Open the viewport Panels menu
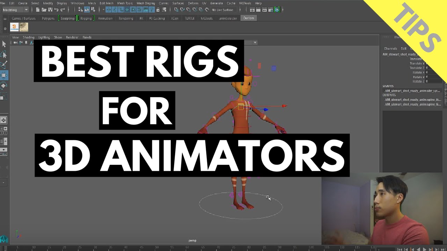The width and height of the screenshot is (447, 251). pyautogui.click(x=87, y=37)
